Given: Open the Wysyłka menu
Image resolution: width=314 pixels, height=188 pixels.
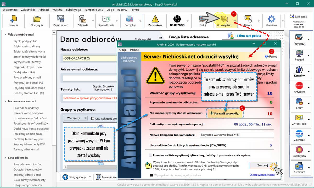Looking at the screenshot, I should [57, 10].
